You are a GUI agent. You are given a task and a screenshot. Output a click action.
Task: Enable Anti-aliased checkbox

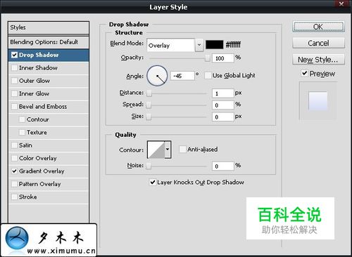pyautogui.click(x=182, y=149)
